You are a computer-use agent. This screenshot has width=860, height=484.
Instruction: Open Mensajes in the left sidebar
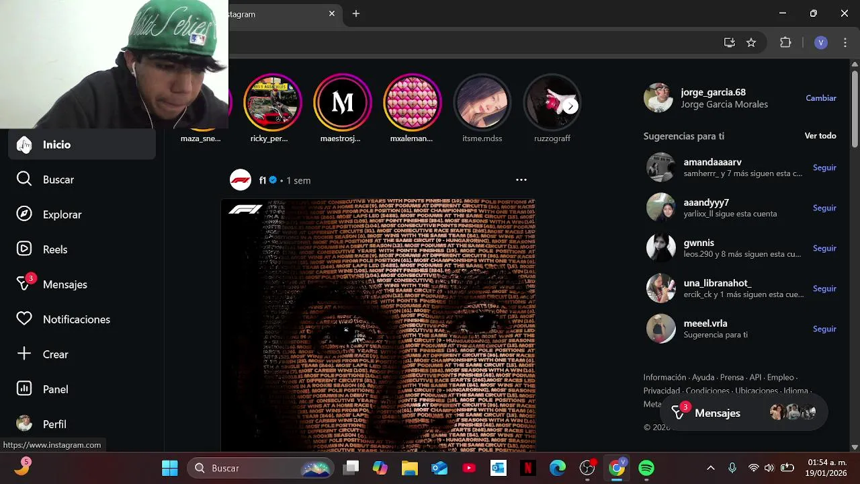pos(82,284)
